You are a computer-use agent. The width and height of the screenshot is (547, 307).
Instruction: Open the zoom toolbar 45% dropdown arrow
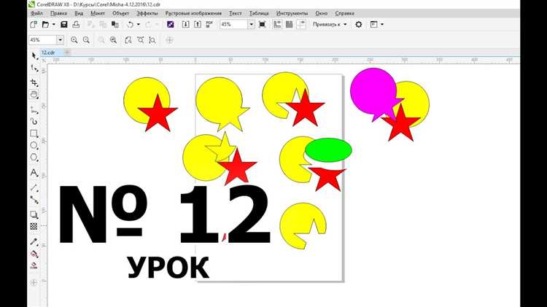pos(60,40)
